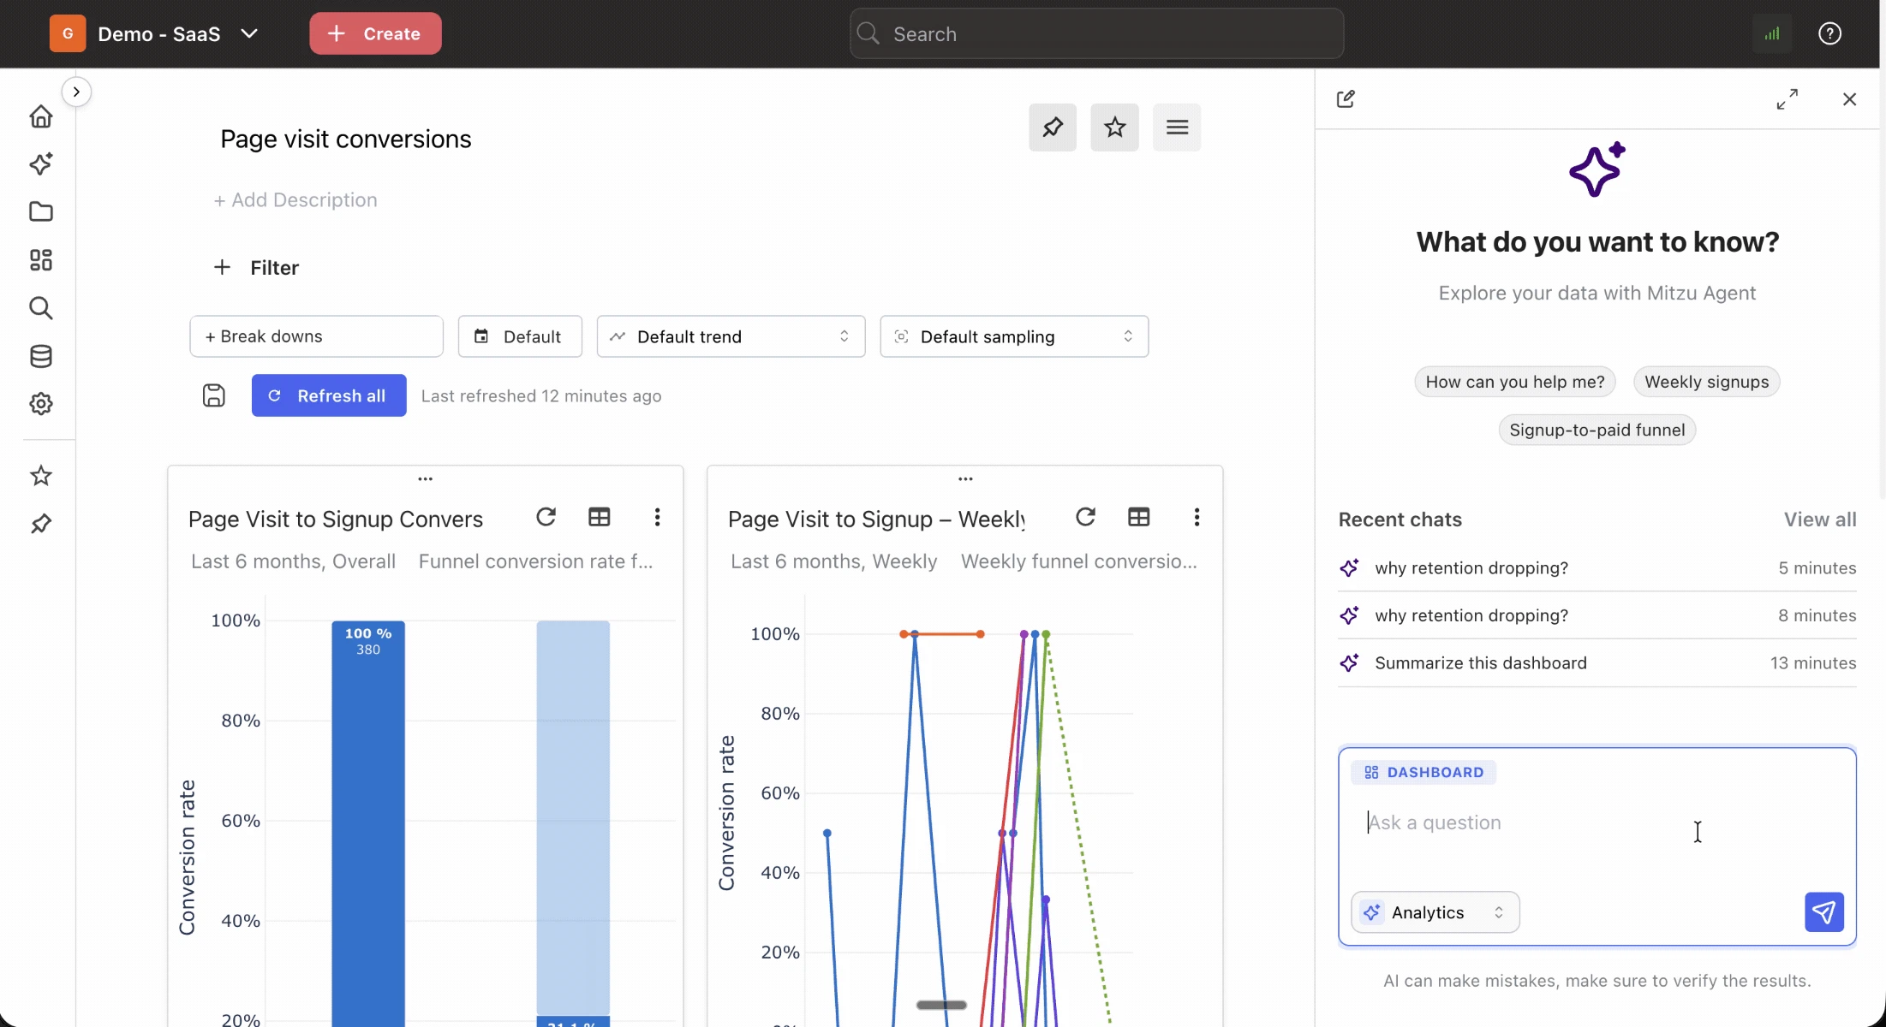Click the save dashboard icon

(x=213, y=395)
